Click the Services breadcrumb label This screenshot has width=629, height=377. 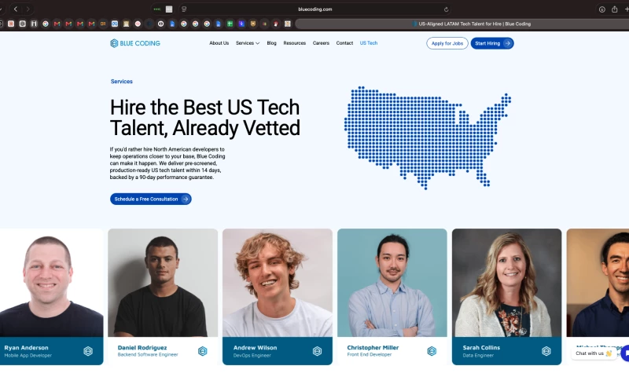(122, 82)
